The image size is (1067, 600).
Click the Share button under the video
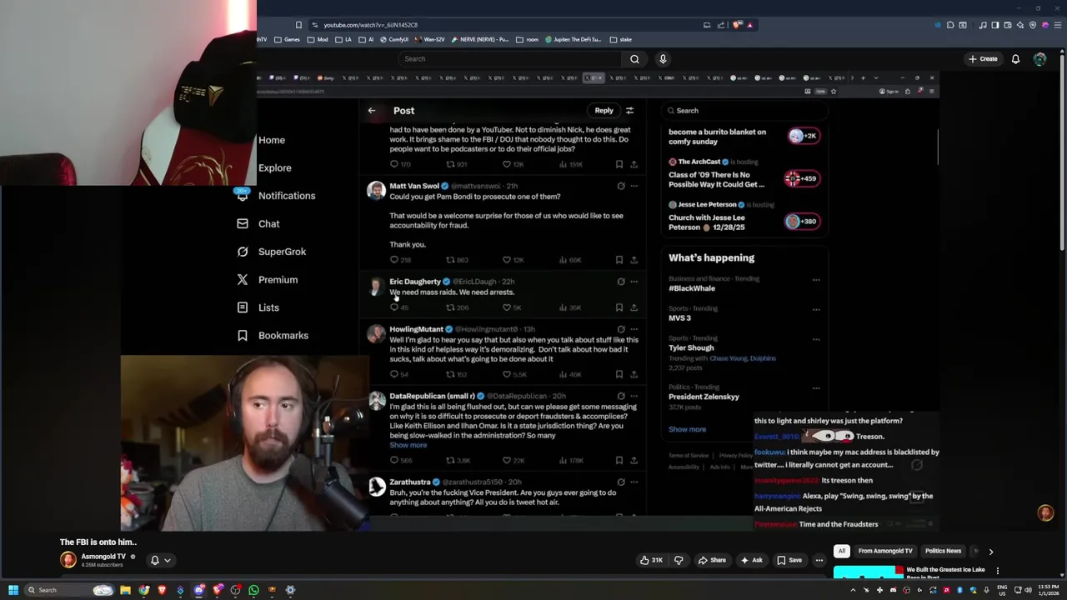[x=712, y=560]
